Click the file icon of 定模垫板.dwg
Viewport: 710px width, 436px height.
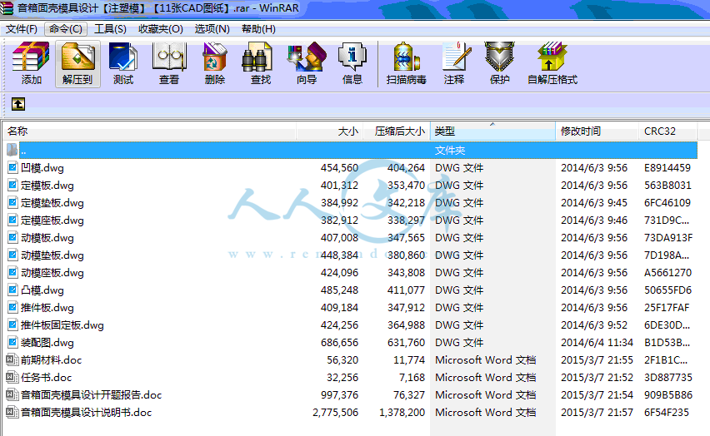12,203
